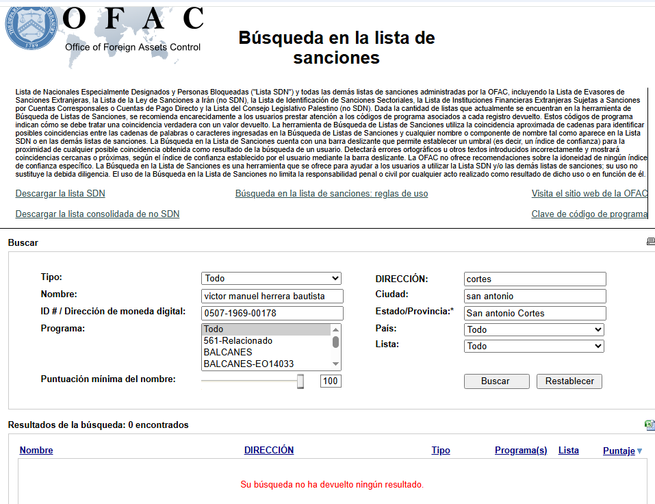Image resolution: width=655 pixels, height=504 pixels.
Task: Open Clave de código de programa link
Action: 589,214
